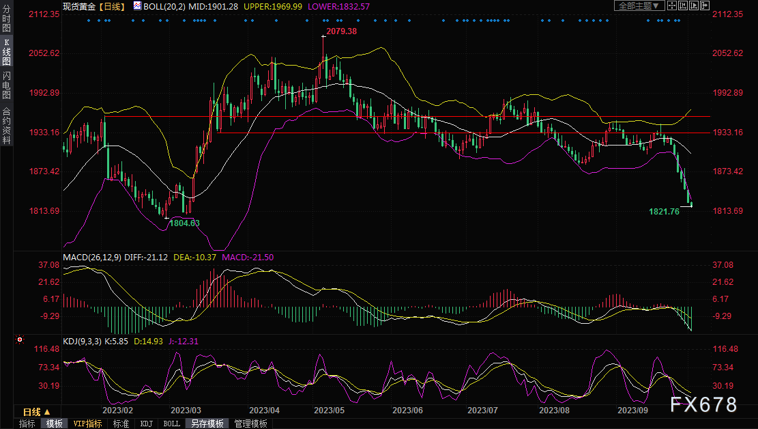Screen dimensions: 758x429
Task: Click the 管理模板 manage templates button
Action: pos(250,424)
